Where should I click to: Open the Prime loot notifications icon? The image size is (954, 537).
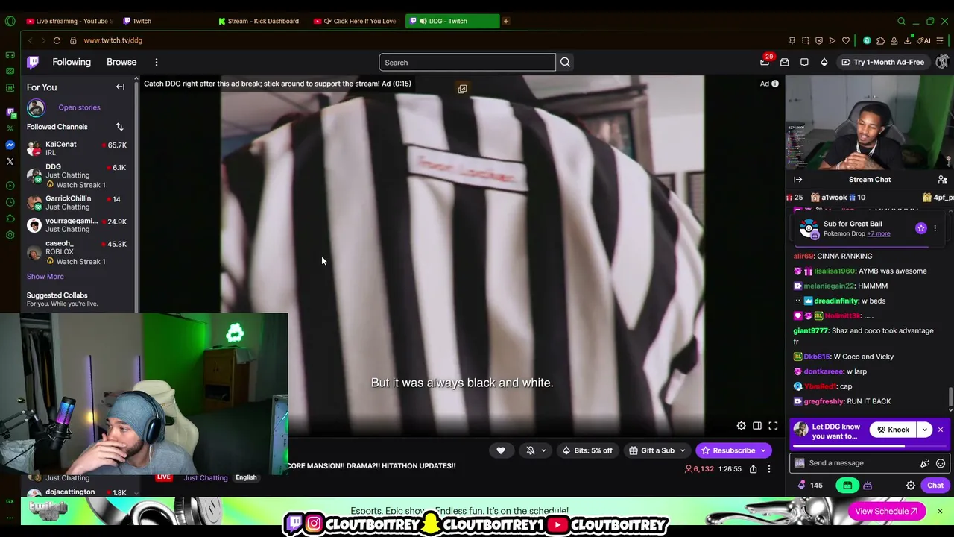click(x=765, y=62)
